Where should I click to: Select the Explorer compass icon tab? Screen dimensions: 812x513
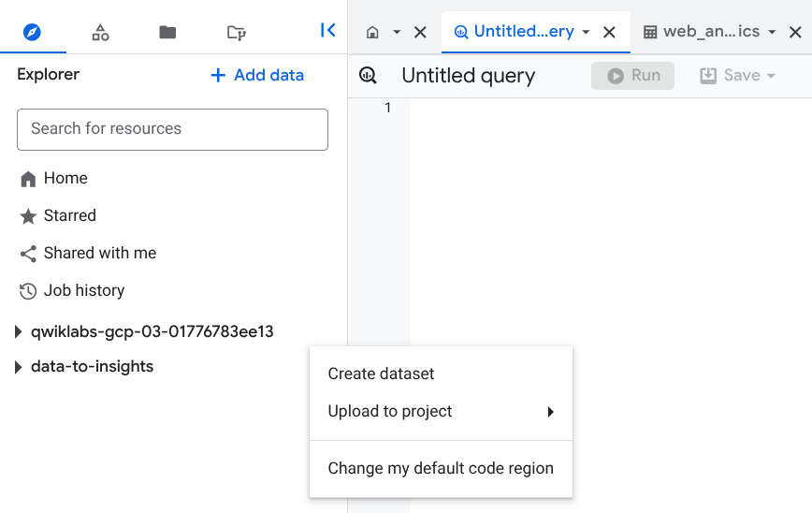33,32
